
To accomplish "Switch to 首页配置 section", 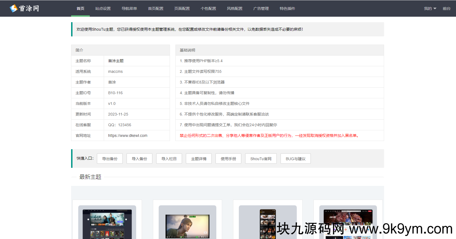I will [156, 8].
